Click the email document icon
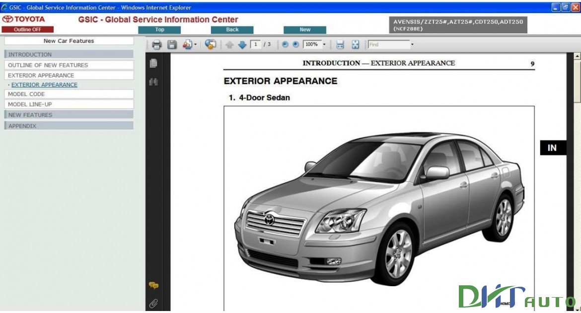 187,44
